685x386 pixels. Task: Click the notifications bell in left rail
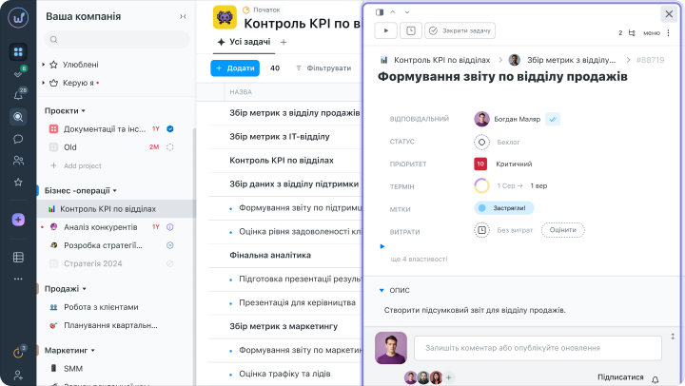click(x=18, y=95)
